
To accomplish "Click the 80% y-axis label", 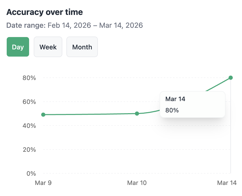I will (x=29, y=78).
